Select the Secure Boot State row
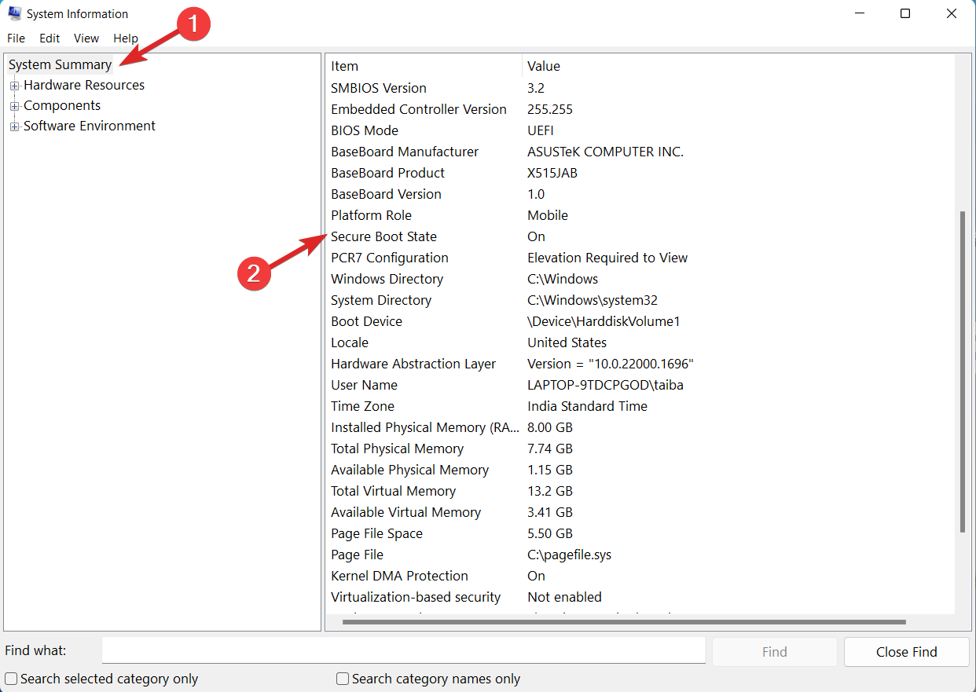 click(x=640, y=236)
